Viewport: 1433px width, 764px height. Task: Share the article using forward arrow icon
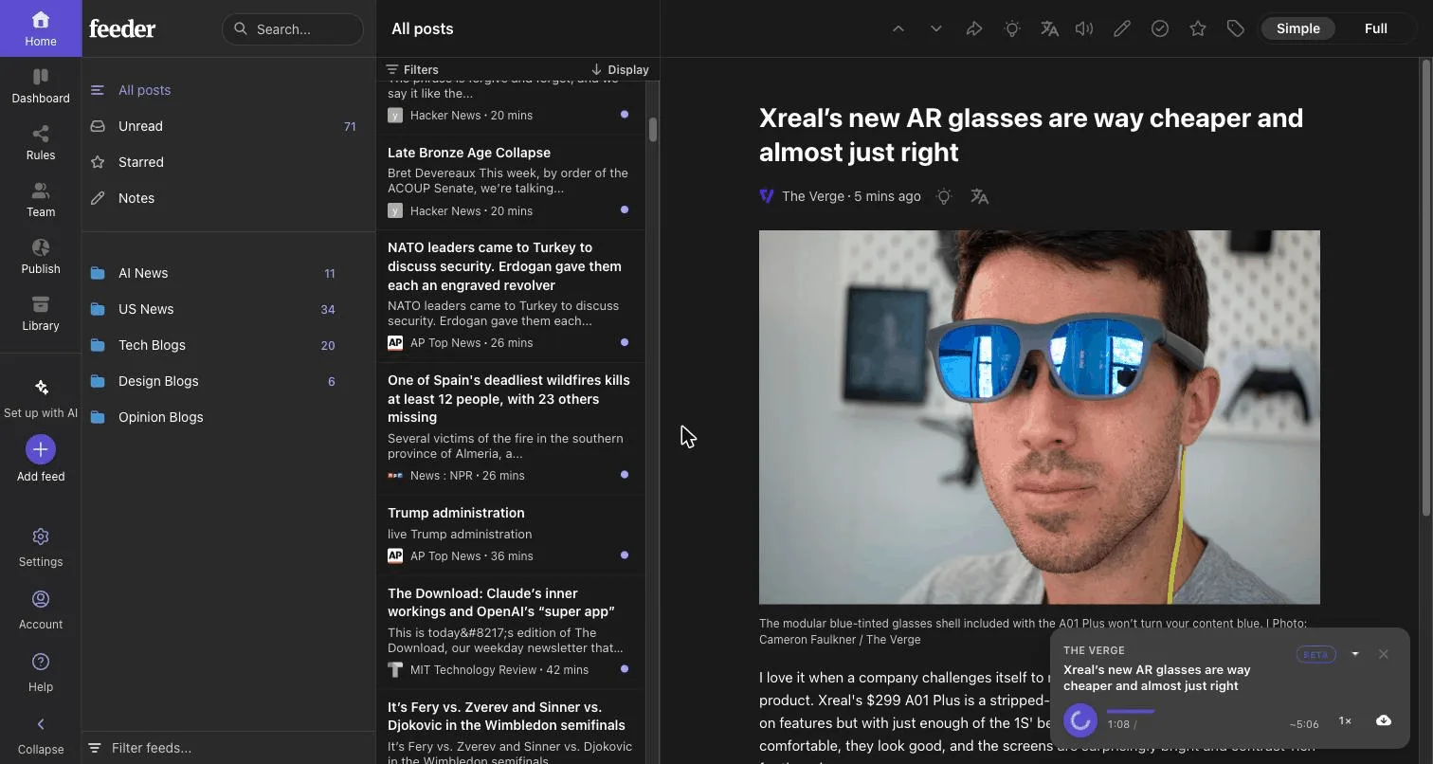[x=974, y=28]
